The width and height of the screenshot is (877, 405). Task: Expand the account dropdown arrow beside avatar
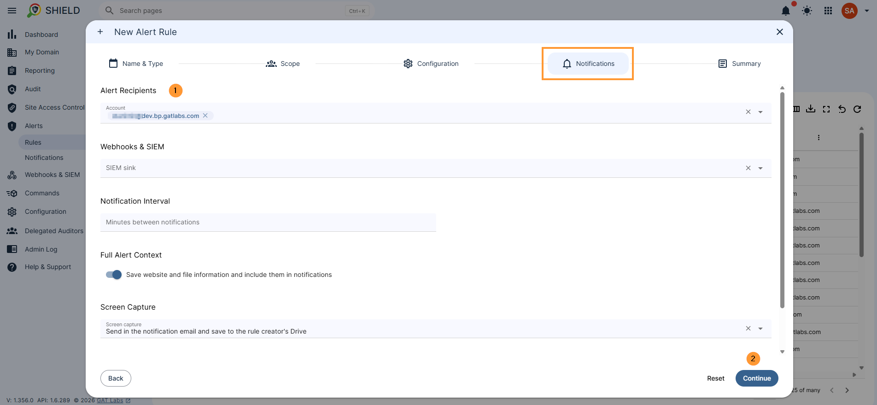[x=867, y=11]
